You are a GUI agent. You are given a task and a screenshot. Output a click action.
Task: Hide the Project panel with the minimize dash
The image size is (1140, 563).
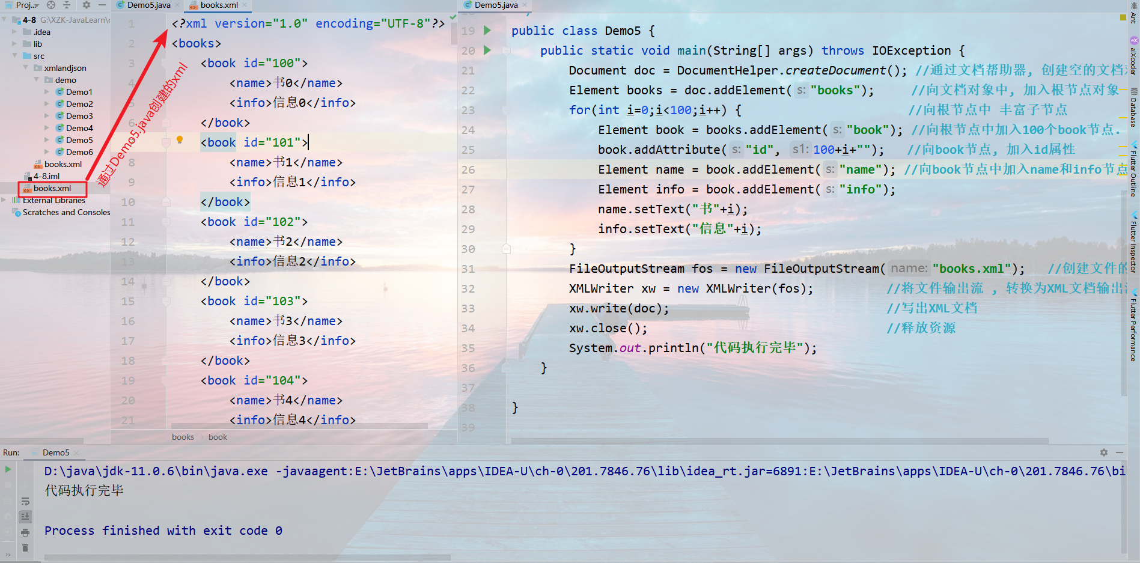coord(102,5)
